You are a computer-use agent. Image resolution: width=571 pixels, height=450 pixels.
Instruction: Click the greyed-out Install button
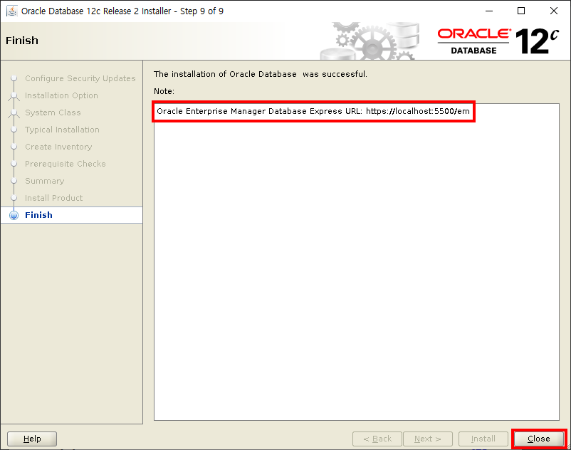tap(483, 439)
